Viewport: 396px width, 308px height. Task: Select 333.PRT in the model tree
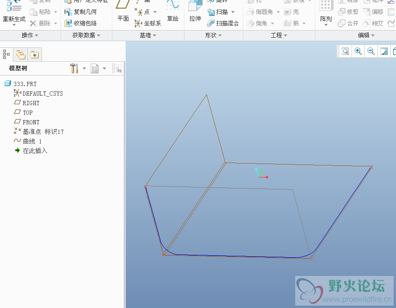pyautogui.click(x=21, y=84)
